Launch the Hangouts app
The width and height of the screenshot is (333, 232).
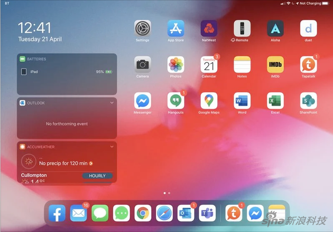[x=175, y=101]
